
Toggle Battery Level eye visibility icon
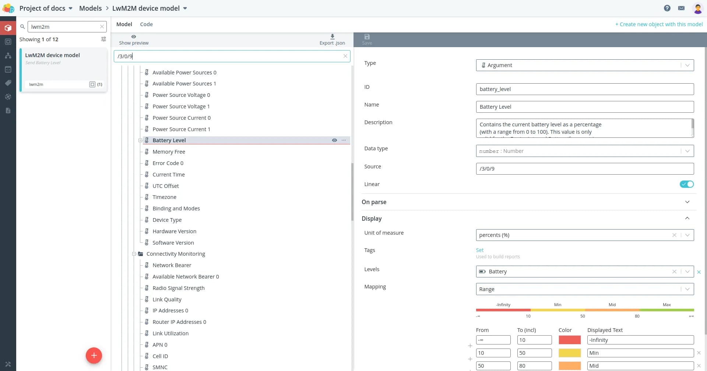pyautogui.click(x=334, y=140)
